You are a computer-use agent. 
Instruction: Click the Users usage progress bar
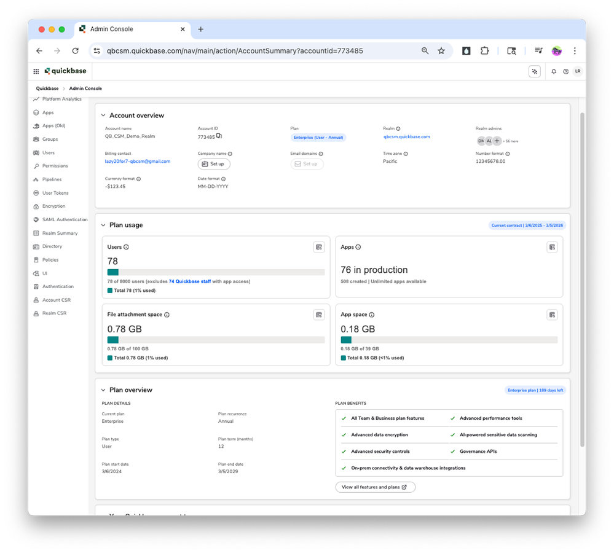click(x=216, y=272)
